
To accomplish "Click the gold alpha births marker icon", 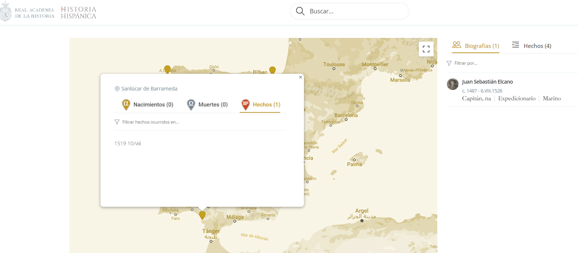I will click(x=126, y=105).
